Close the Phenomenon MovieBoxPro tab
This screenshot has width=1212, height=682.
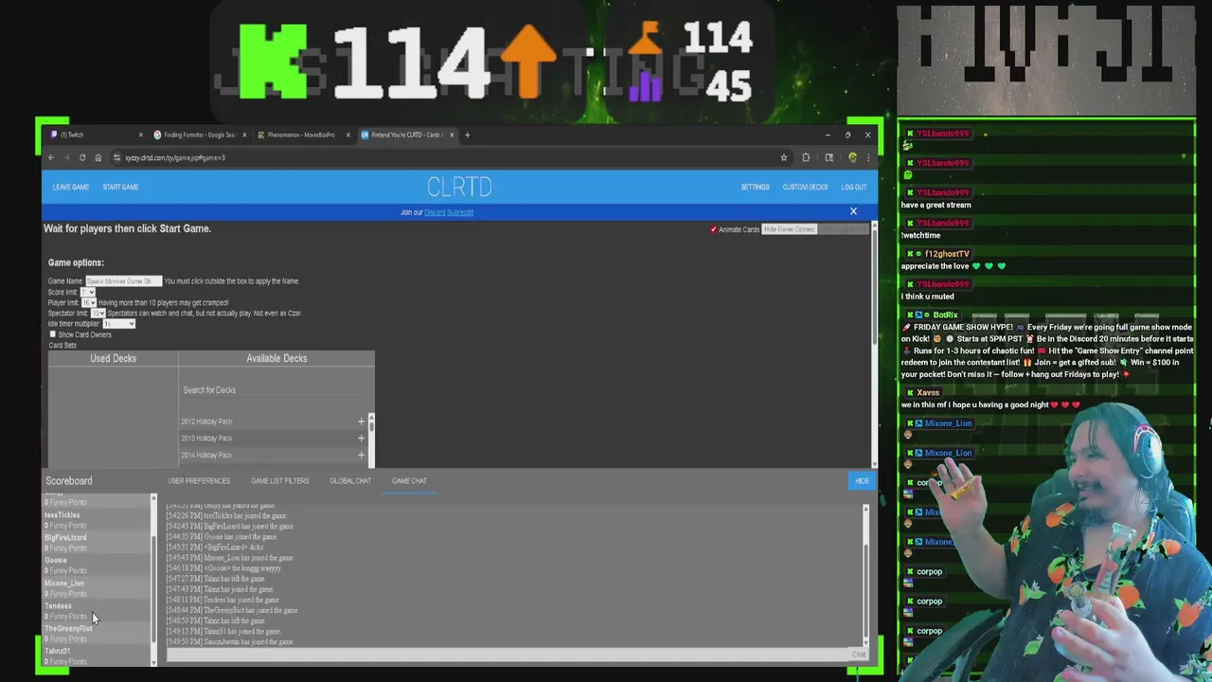point(348,135)
